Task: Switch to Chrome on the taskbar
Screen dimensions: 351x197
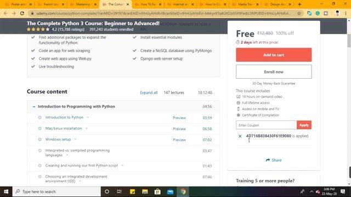Action: [x=183, y=192]
